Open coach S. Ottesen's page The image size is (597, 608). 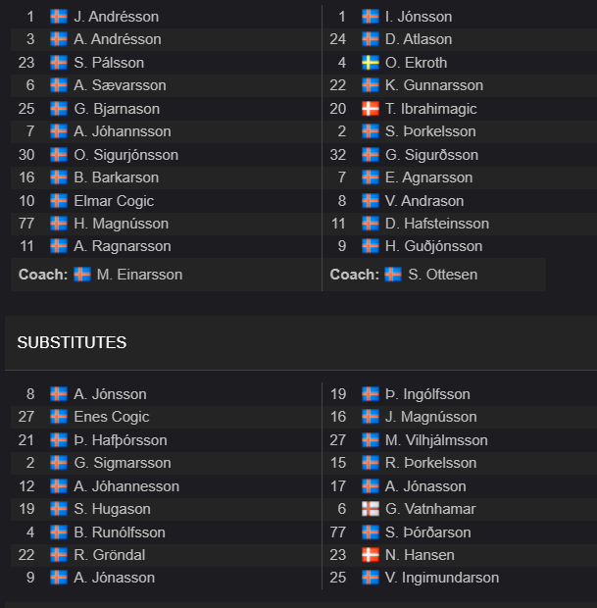point(443,275)
